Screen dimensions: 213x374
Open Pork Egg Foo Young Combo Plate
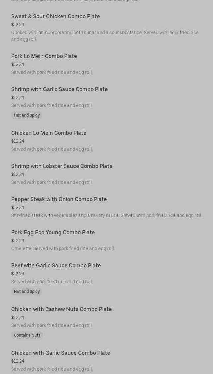tap(53, 232)
